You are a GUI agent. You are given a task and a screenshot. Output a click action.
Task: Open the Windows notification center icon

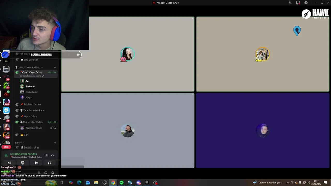(325, 183)
